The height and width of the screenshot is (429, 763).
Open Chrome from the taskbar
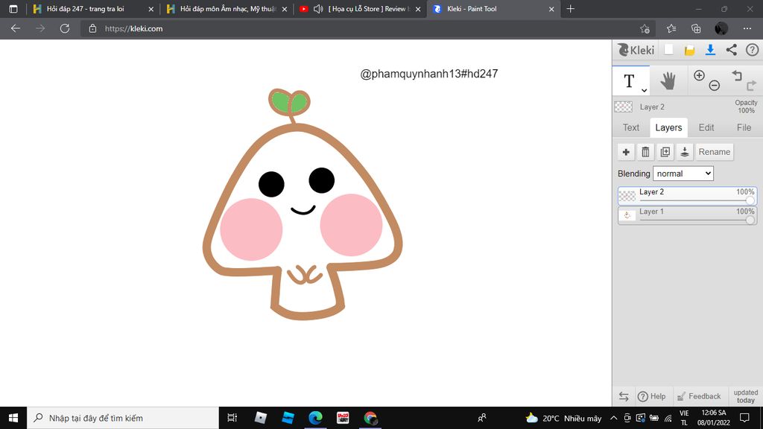point(370,418)
